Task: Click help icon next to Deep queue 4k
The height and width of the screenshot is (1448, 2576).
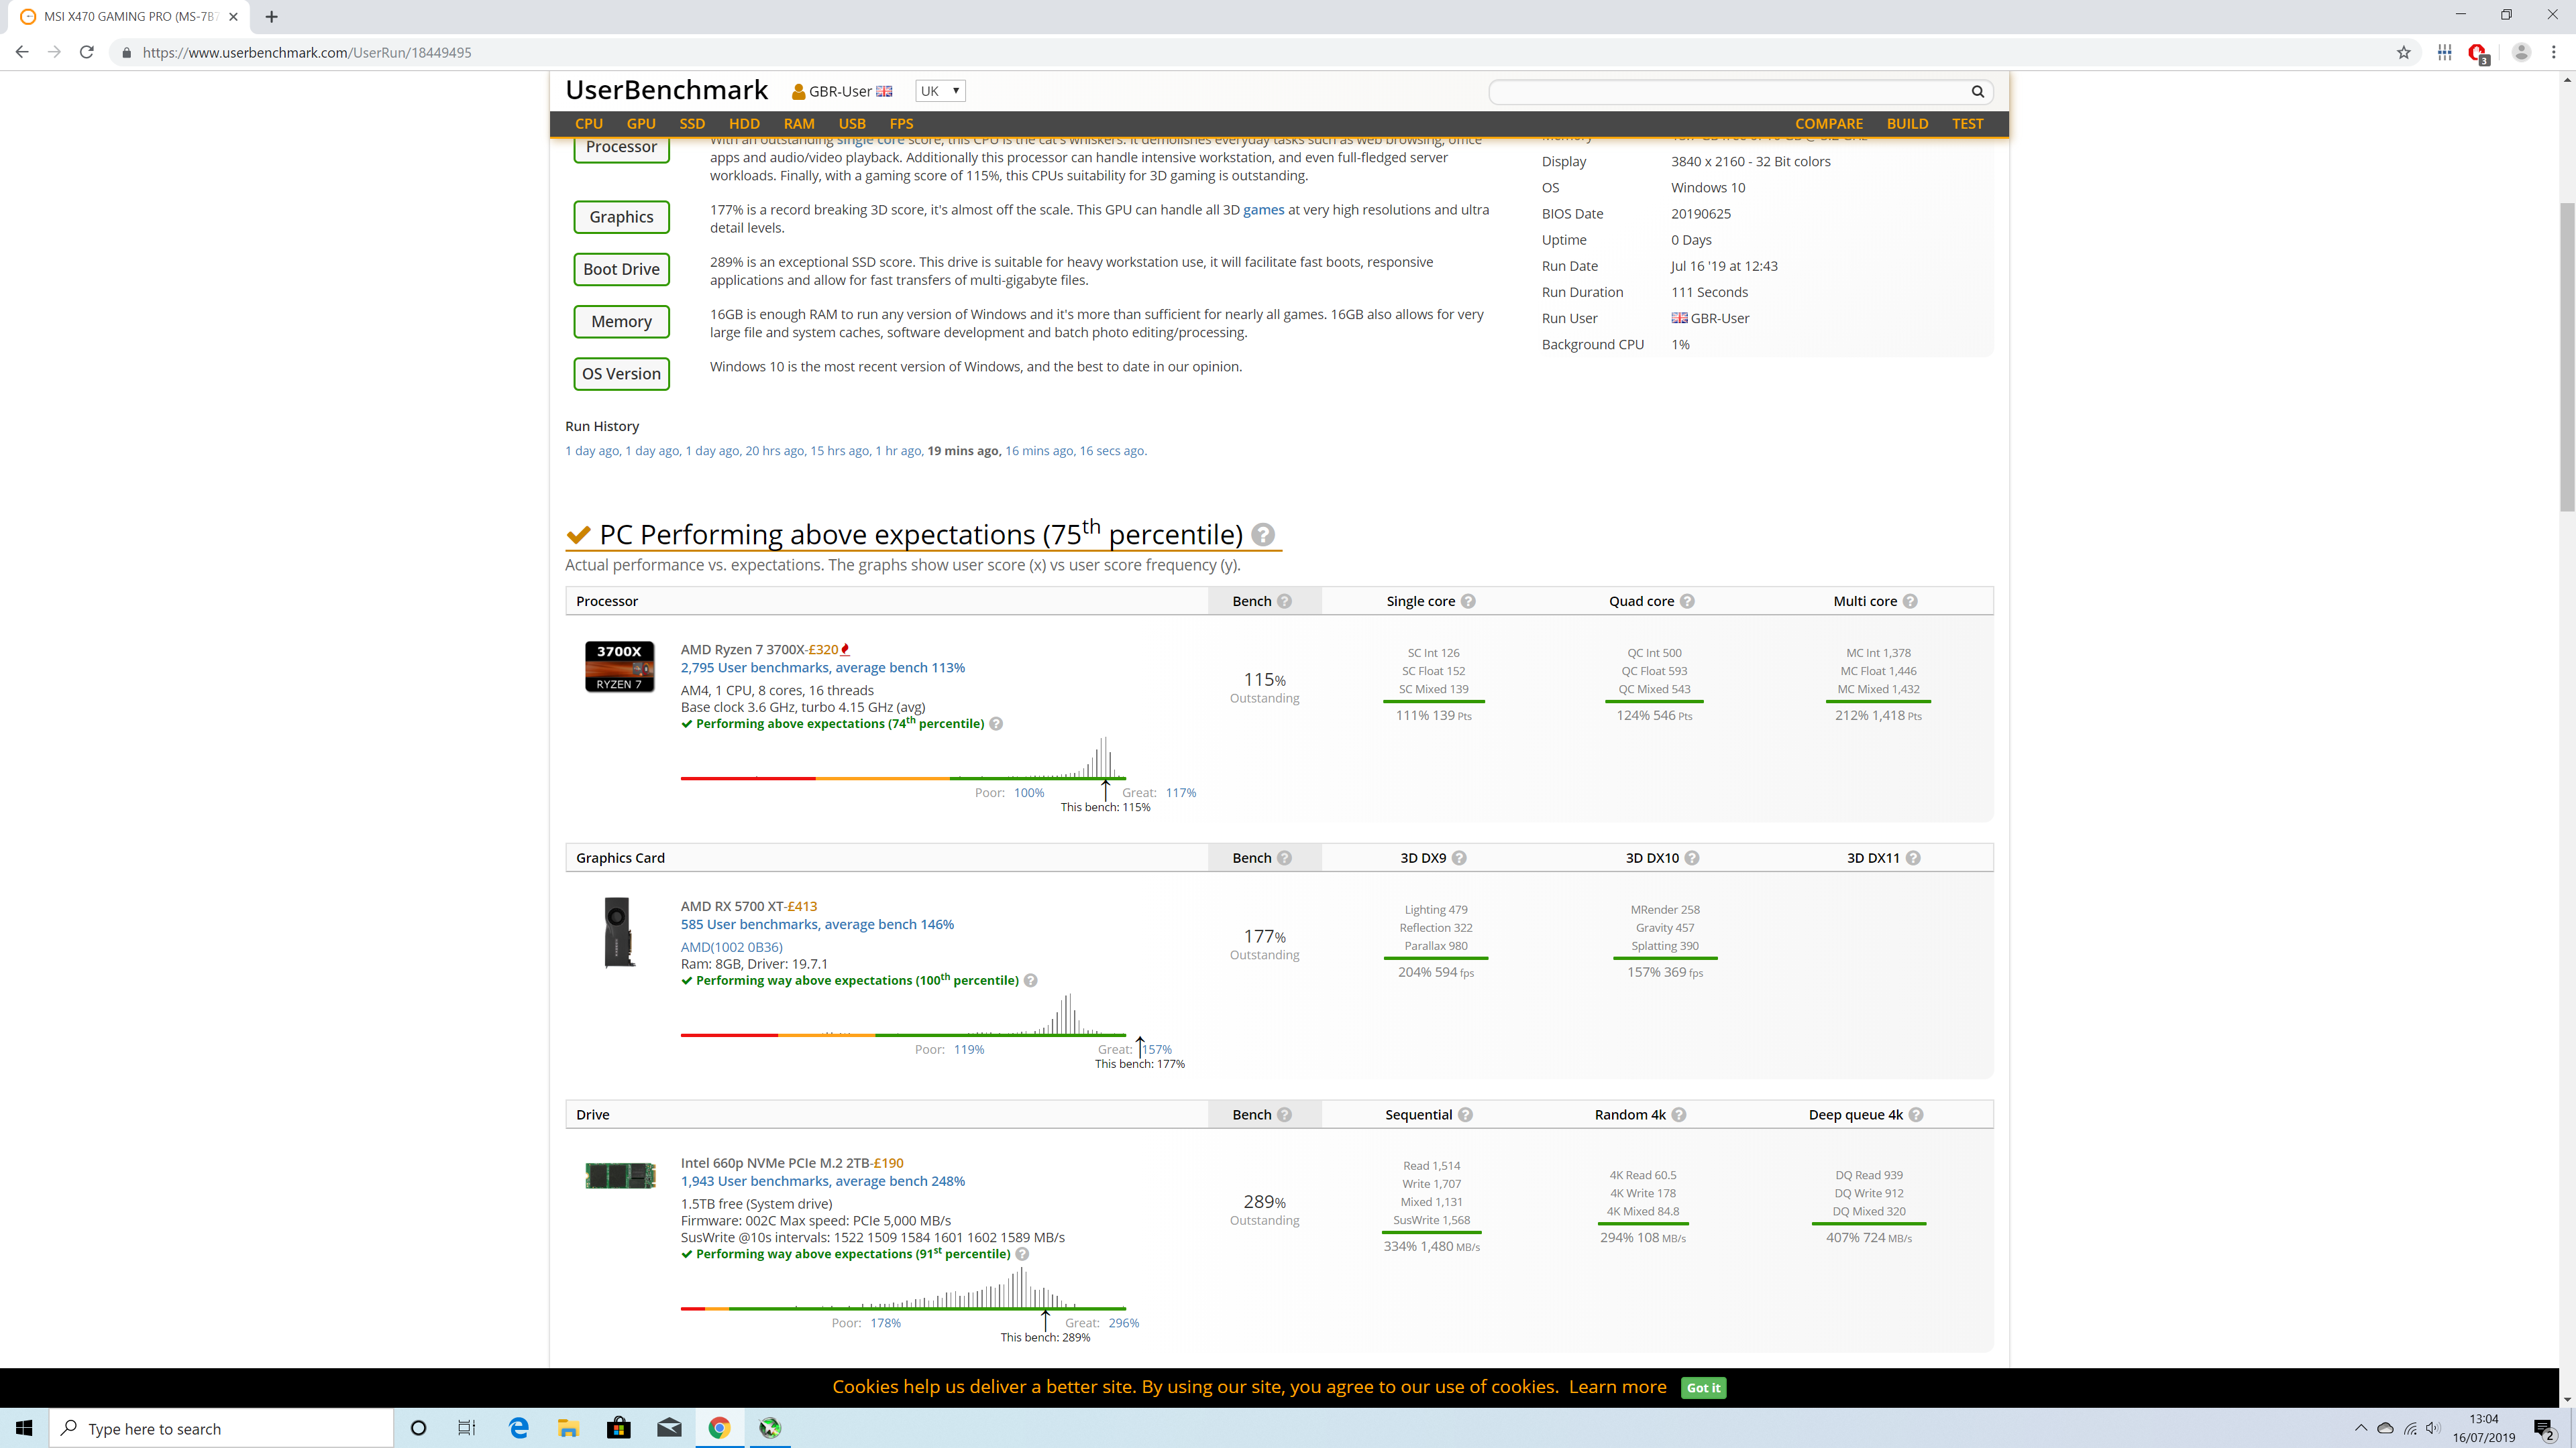Action: click(1916, 1114)
